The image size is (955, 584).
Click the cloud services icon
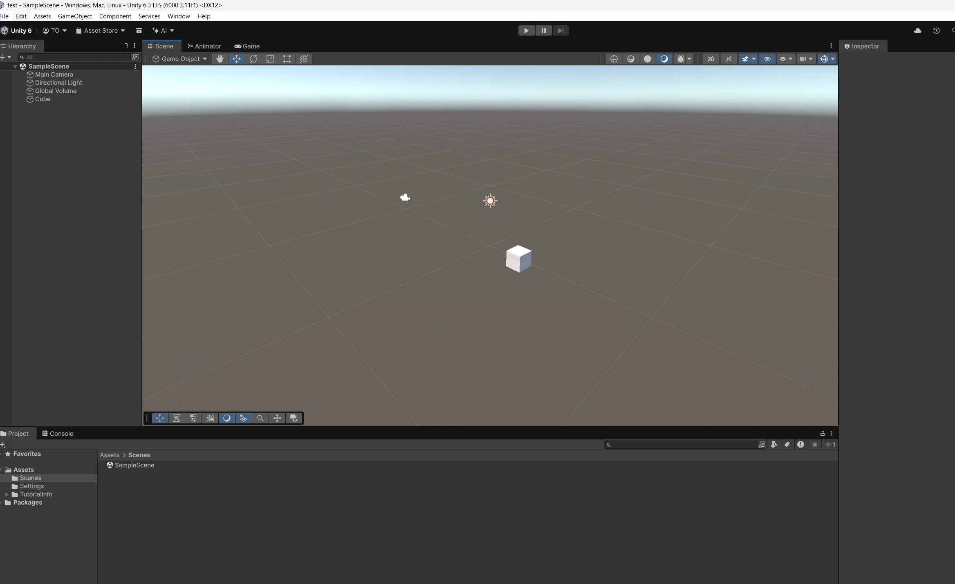pos(917,31)
